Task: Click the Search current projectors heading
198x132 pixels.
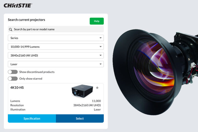Action: 26,20
